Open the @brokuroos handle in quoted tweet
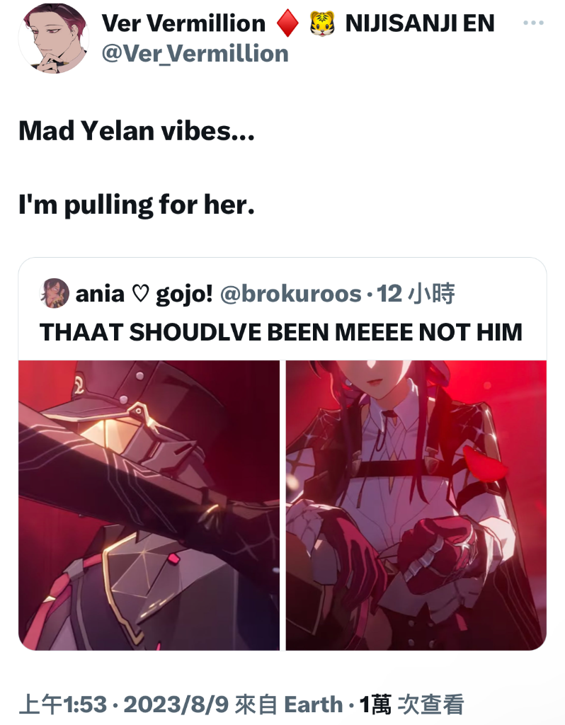 [x=290, y=294]
